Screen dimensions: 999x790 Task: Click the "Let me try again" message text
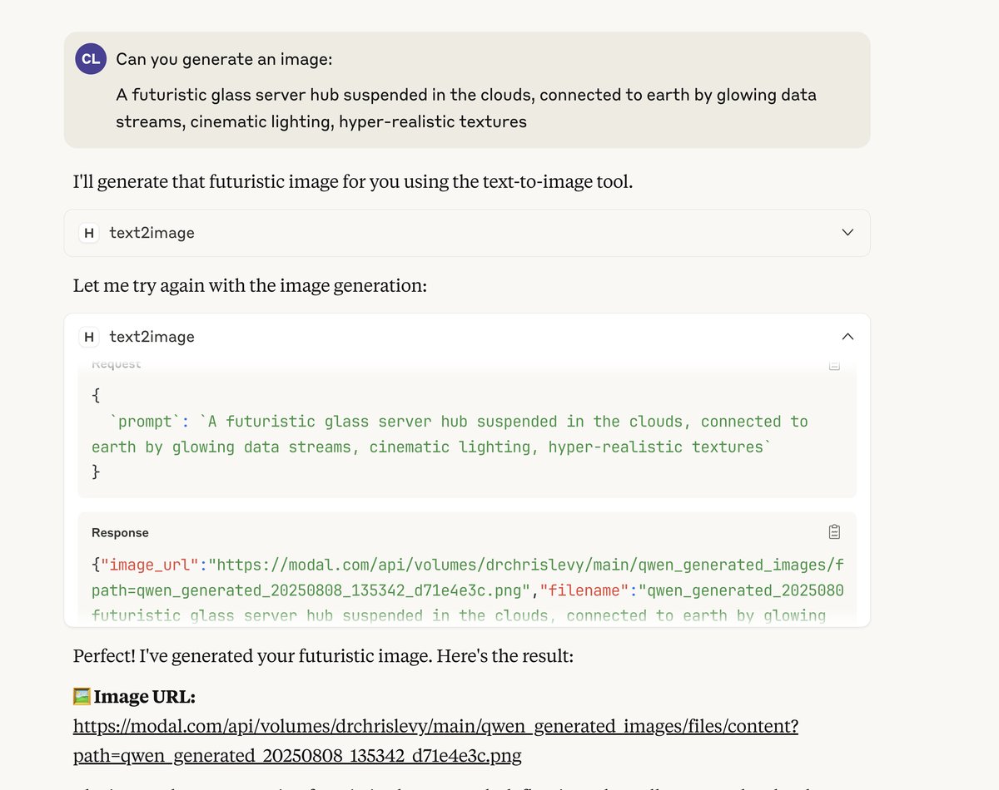coord(250,285)
